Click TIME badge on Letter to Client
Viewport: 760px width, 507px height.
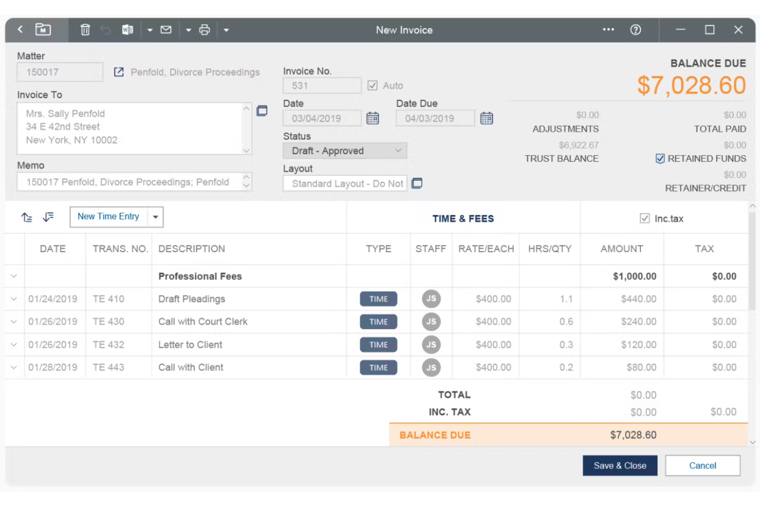(x=378, y=345)
